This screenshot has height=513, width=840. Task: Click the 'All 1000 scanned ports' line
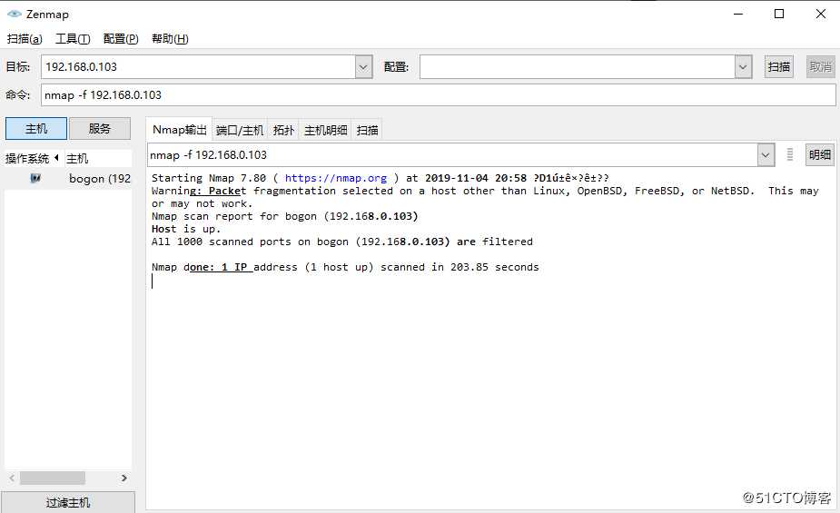tap(341, 242)
